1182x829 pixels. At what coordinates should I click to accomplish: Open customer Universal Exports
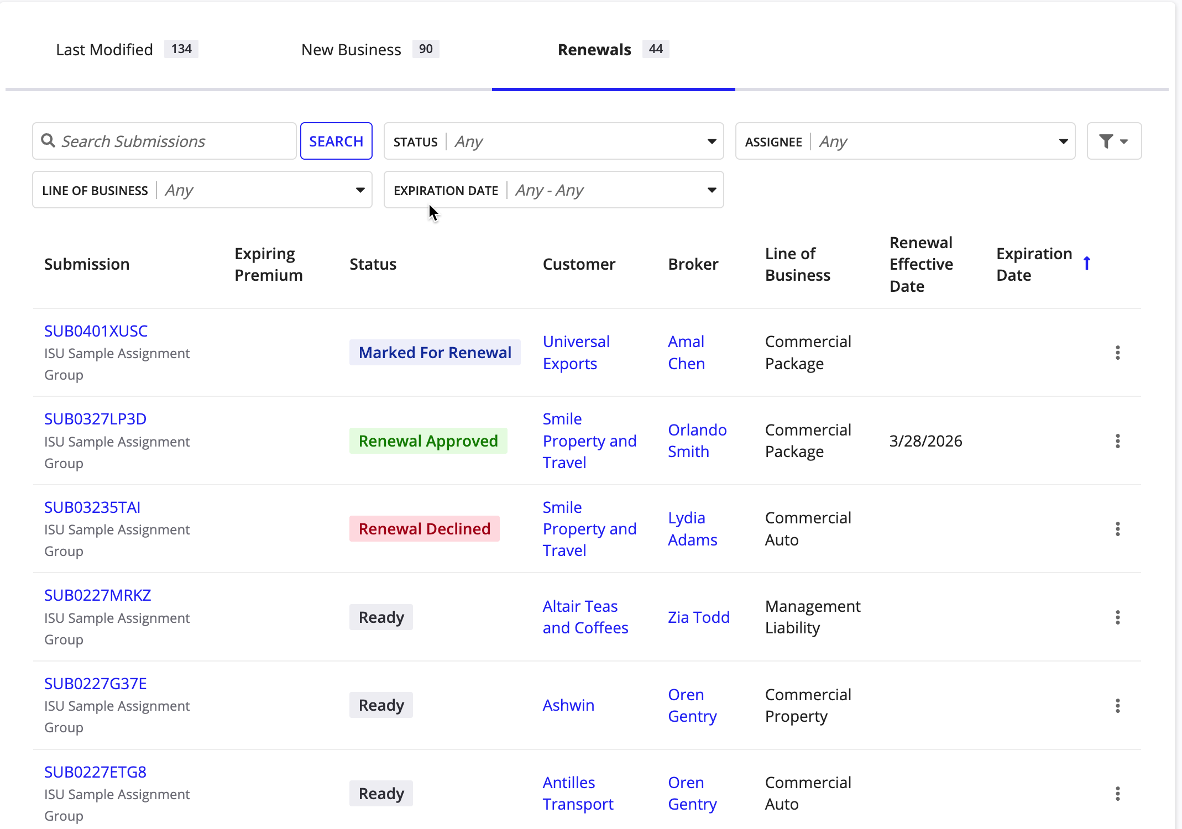[x=576, y=353]
